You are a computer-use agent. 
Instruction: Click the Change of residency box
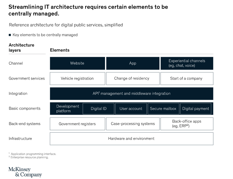coord(132,79)
